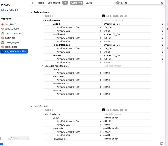This screenshot has height=146, width=168.
Task: Click the boost_container library icon
Action: pyautogui.click(x=2, y=33)
